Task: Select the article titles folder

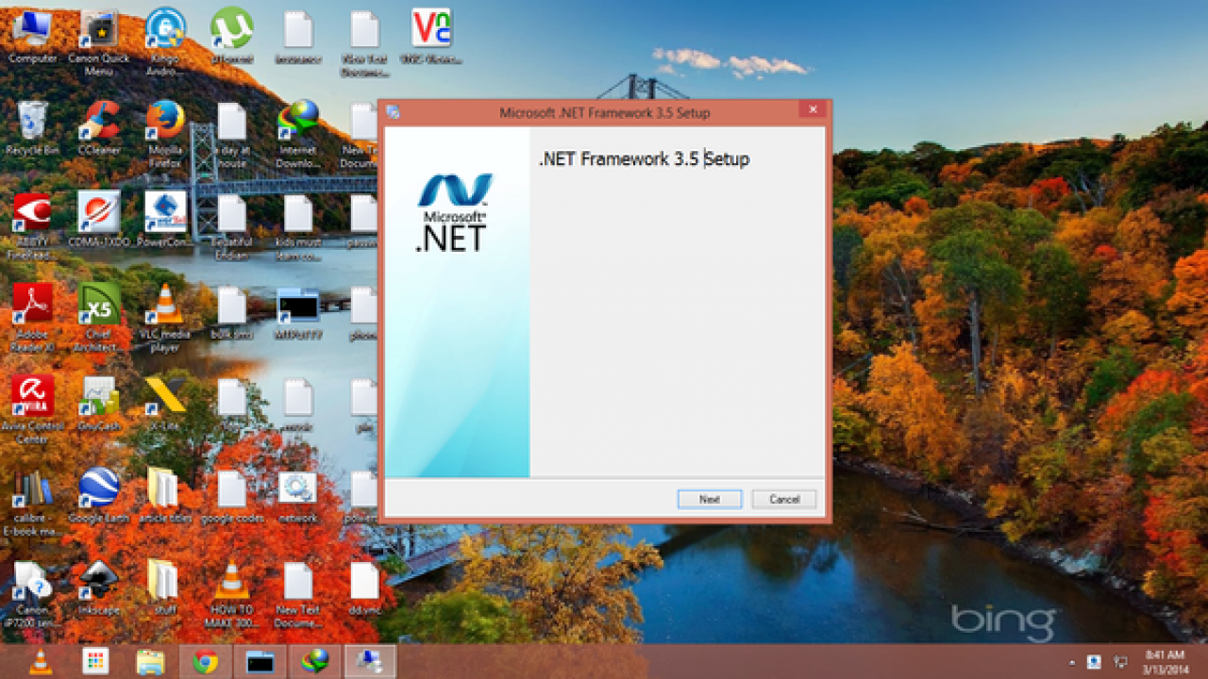Action: [165, 496]
